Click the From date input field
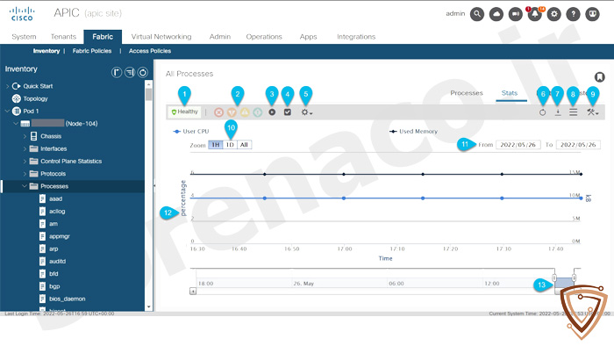614x346 pixels. (x=518, y=145)
